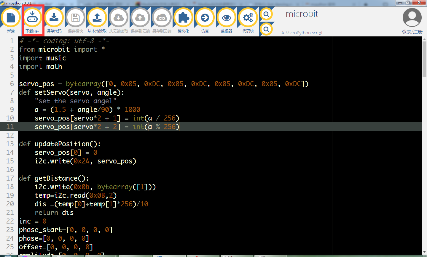Click the editor vertical scrollbar thumb
427x257 pixels.
click(424, 59)
